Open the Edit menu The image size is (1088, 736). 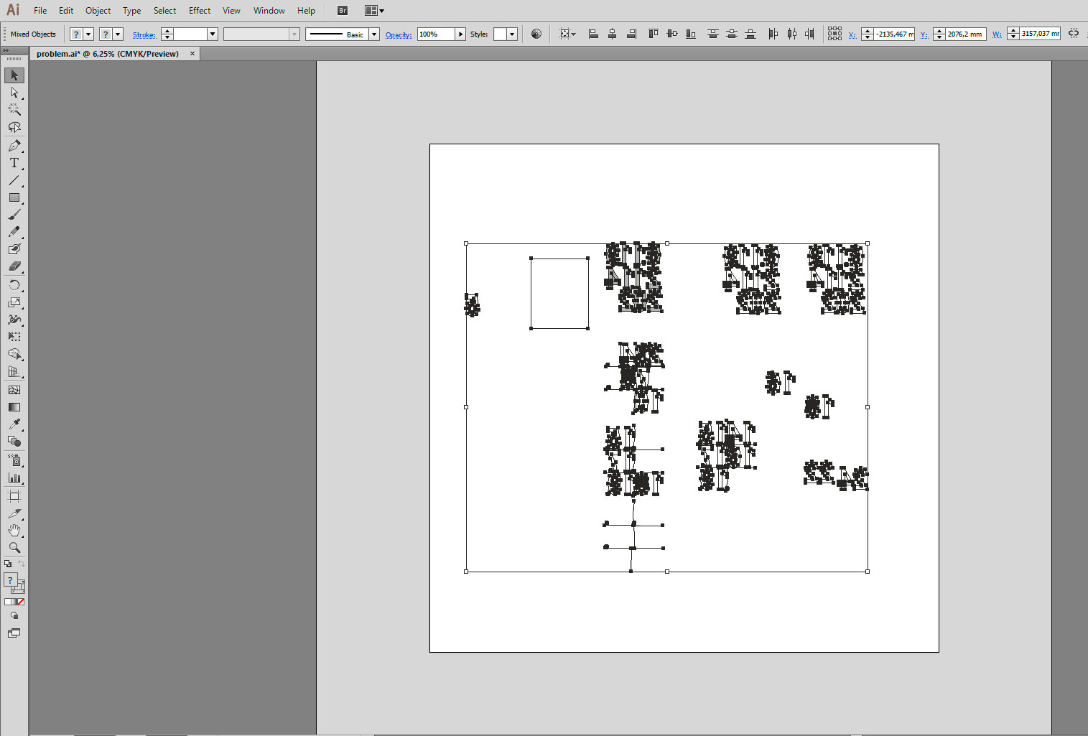pyautogui.click(x=66, y=11)
